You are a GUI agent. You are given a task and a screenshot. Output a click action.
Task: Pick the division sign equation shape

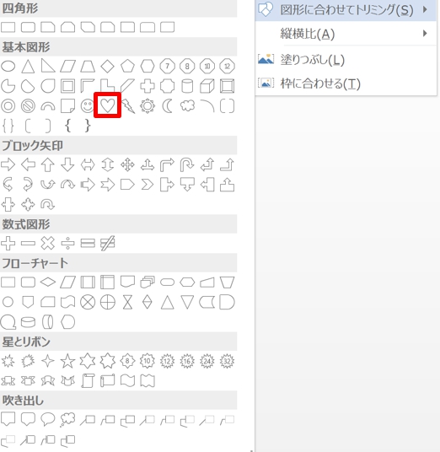[x=67, y=244]
